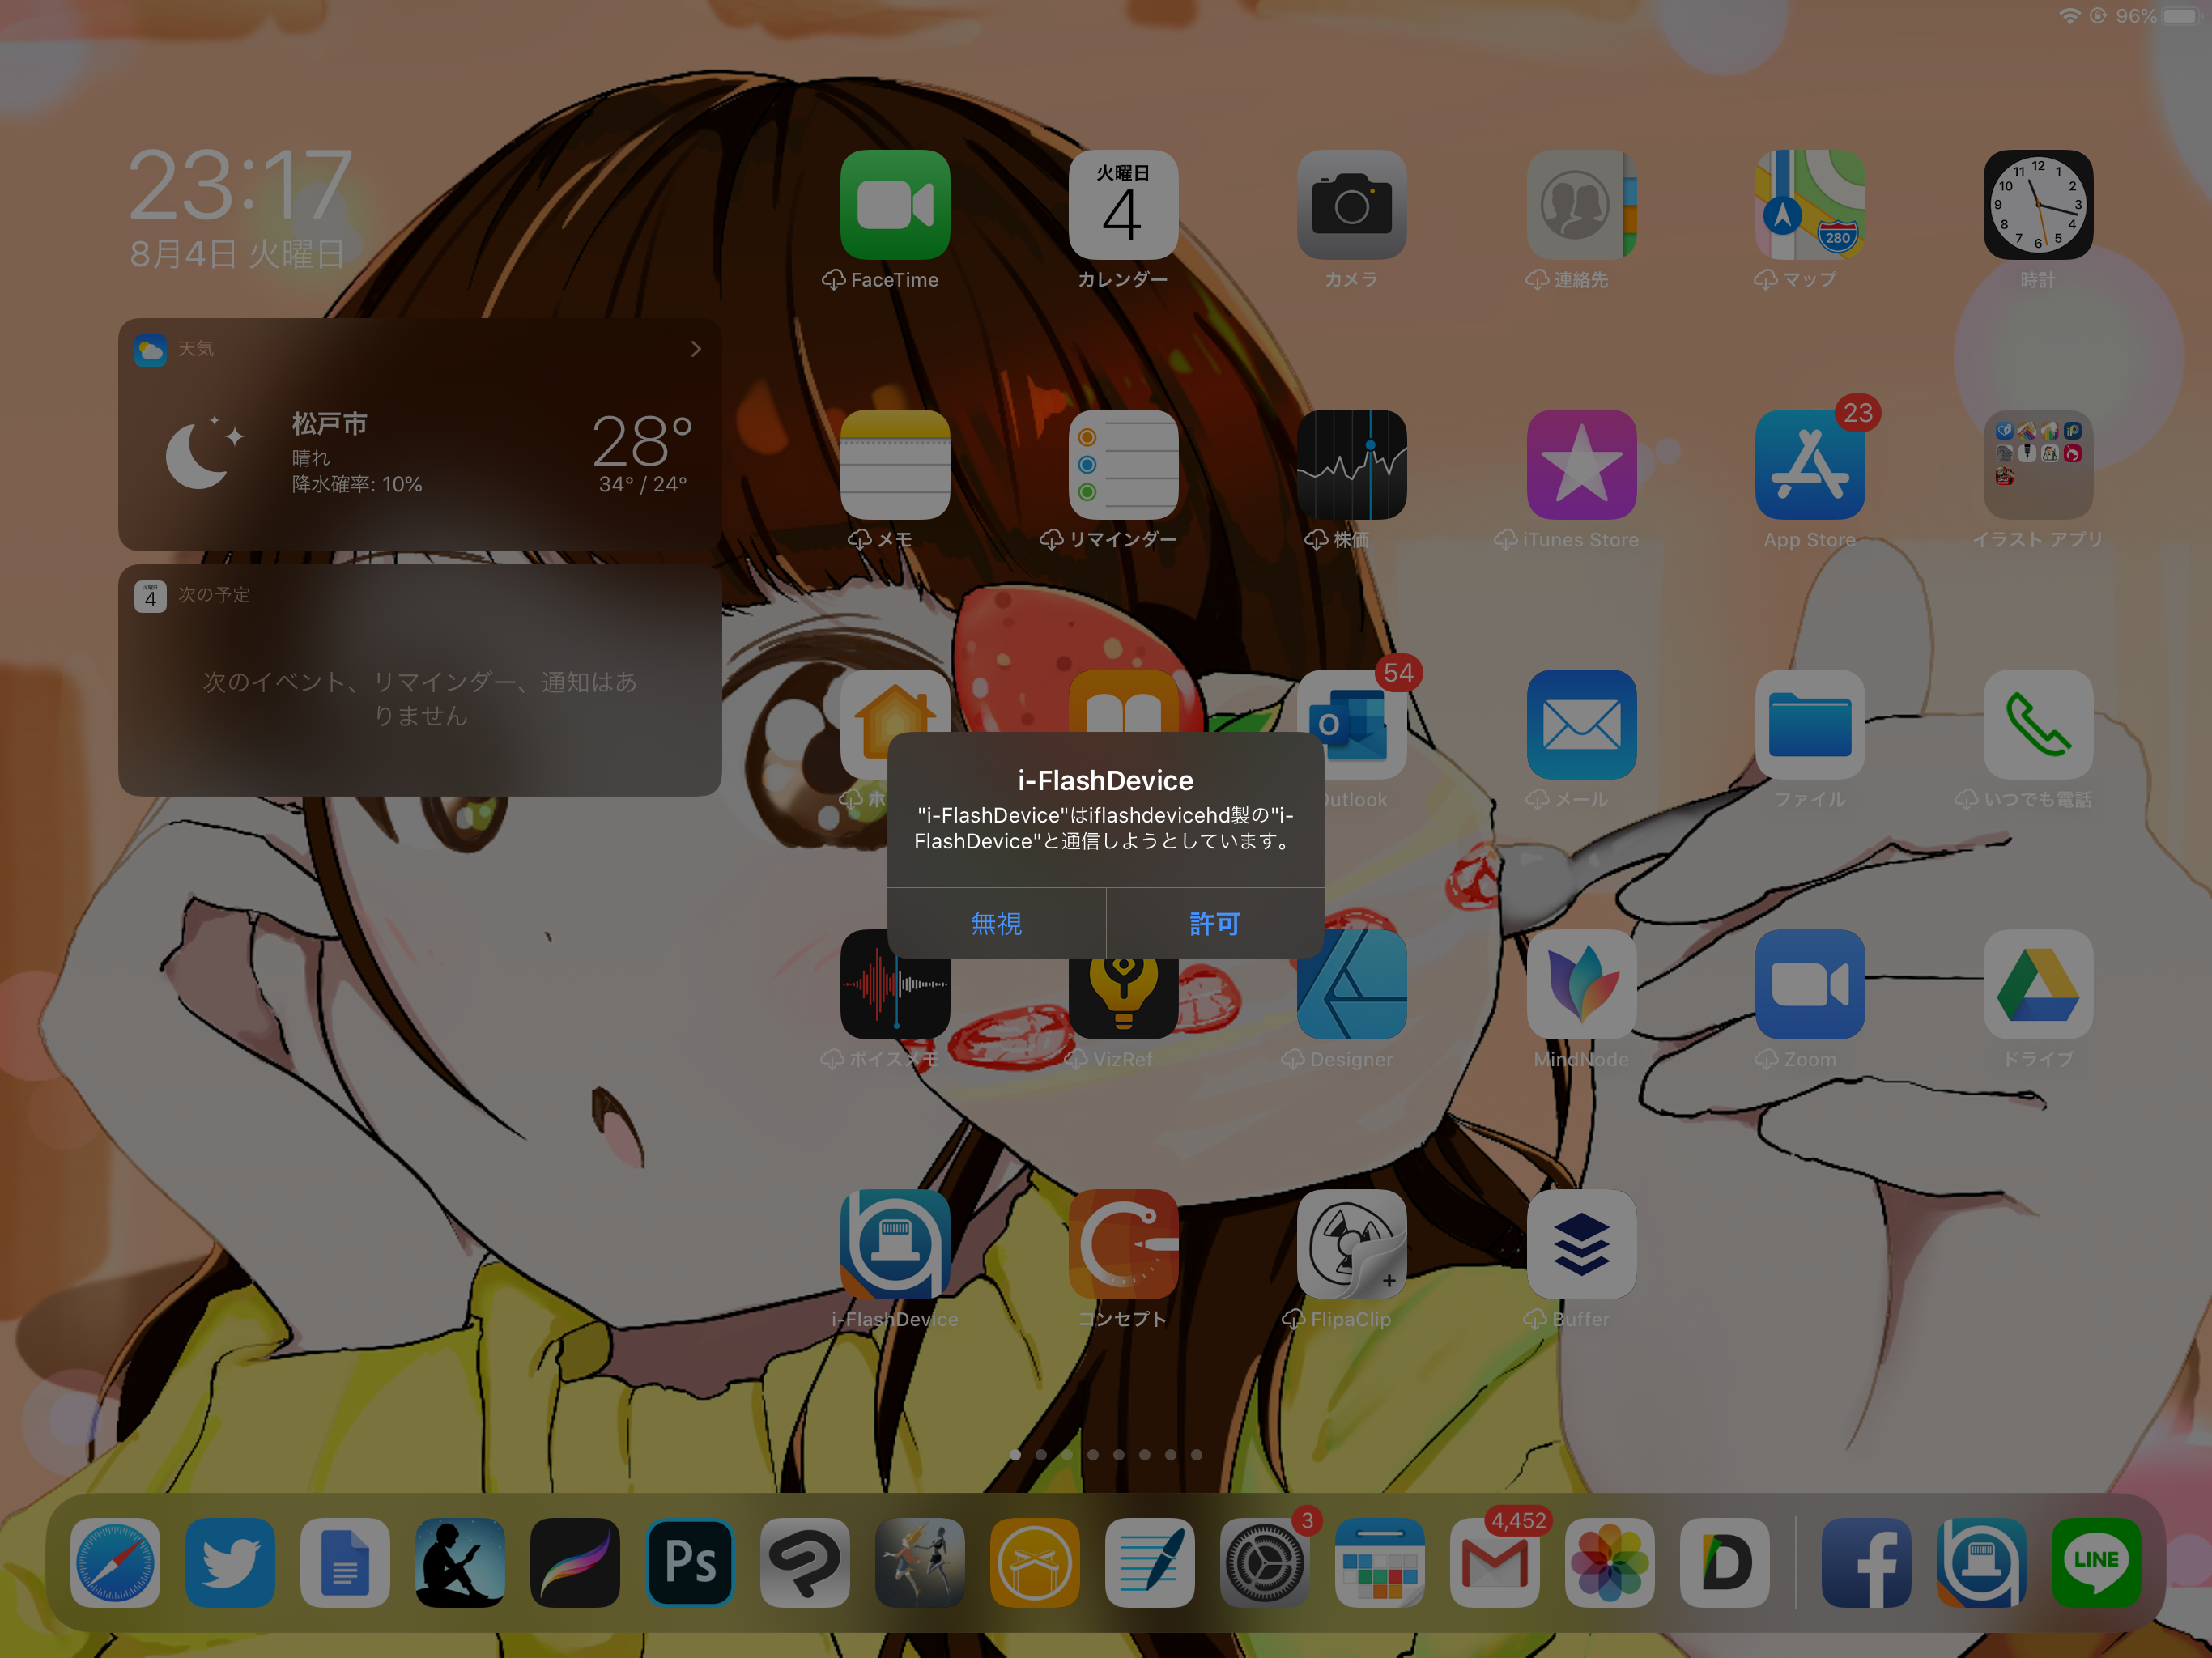Open the メモ notes app
Image resolution: width=2212 pixels, height=1658 pixels.
click(x=895, y=465)
